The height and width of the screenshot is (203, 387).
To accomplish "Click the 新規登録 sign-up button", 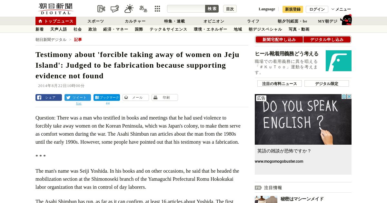I will point(293,9).
